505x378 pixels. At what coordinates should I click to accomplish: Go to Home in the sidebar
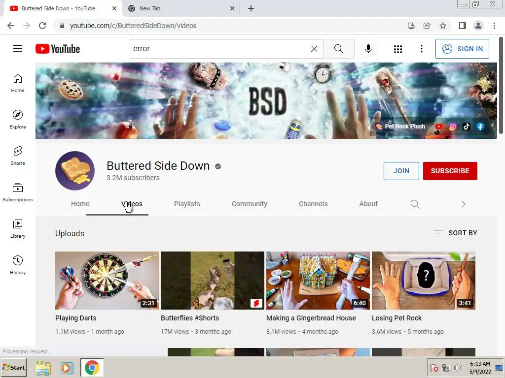18,83
